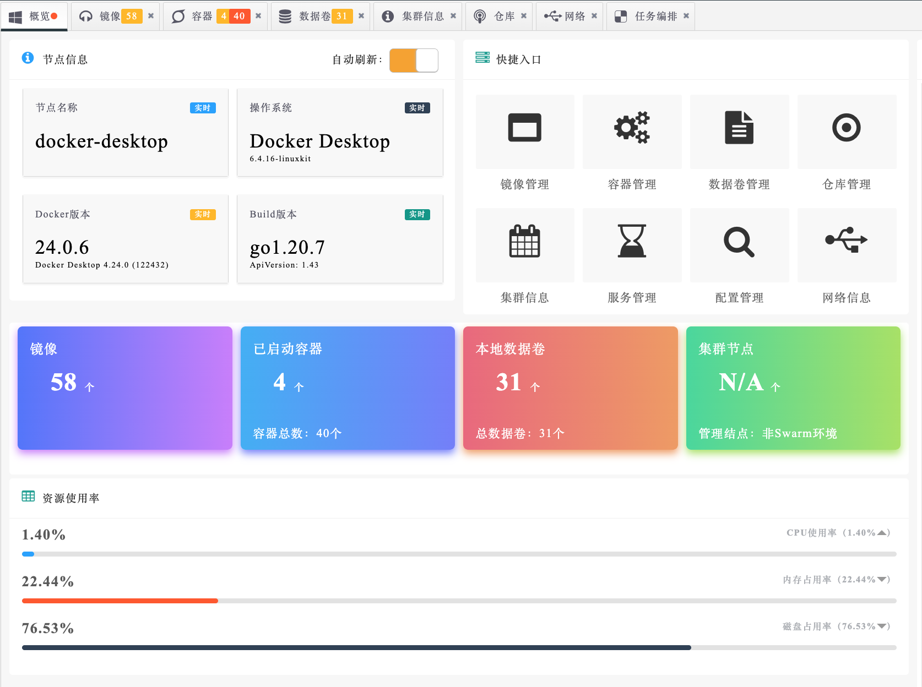Click the info icon in 集群信息 tab
This screenshot has width=922, height=687.
[x=388, y=17]
